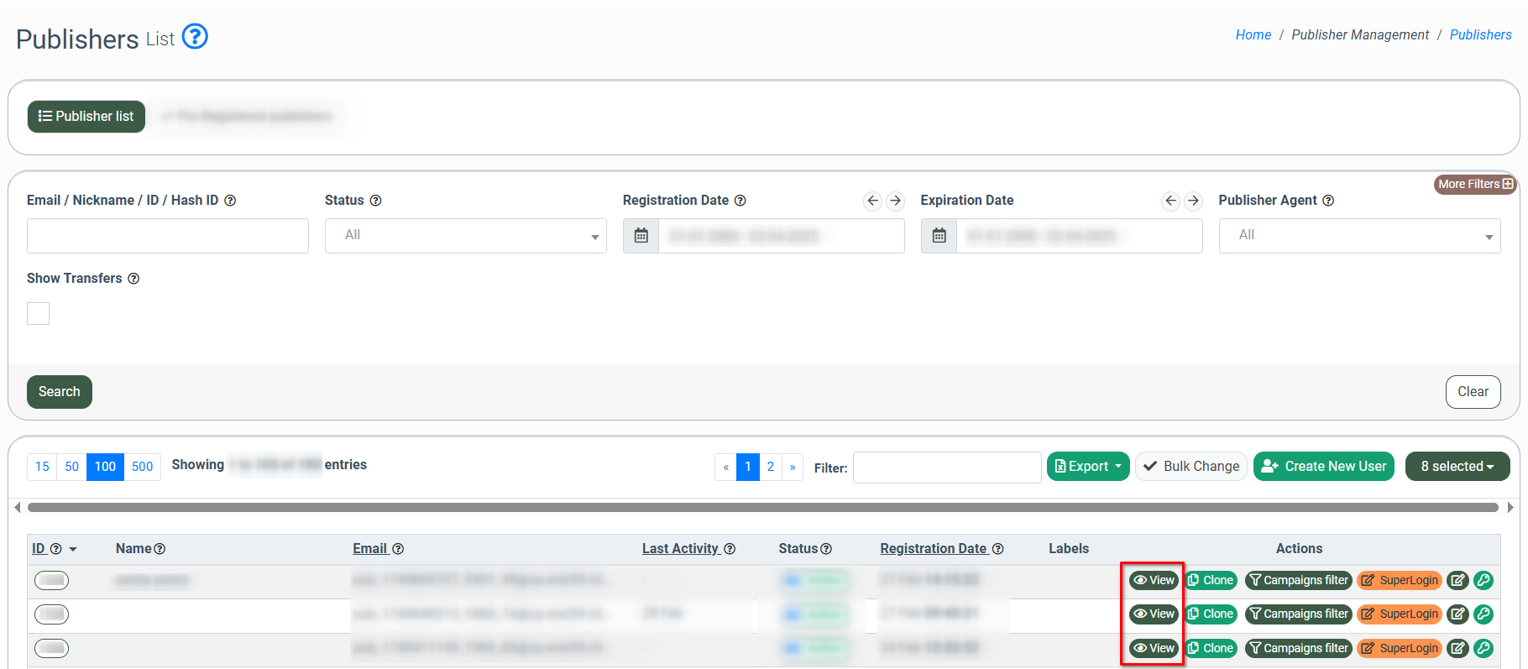Open the Expiration Date calendar picker
Image resolution: width=1528 pixels, height=669 pixels.
click(x=939, y=236)
